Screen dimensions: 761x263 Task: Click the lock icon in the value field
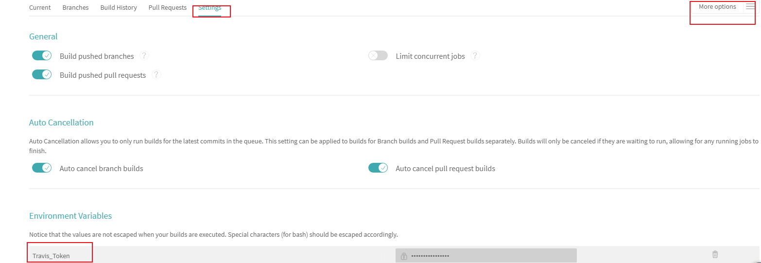click(x=403, y=256)
